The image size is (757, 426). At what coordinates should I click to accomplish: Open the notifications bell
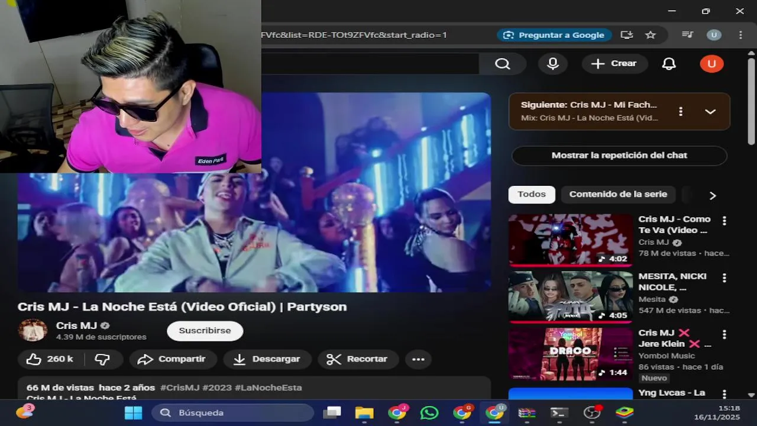pyautogui.click(x=669, y=64)
